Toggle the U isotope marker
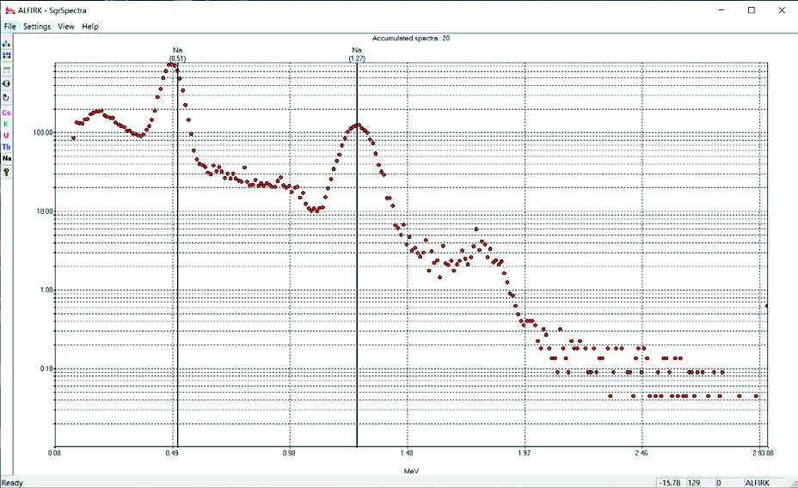Viewport: 798px width, 488px height. point(7,136)
